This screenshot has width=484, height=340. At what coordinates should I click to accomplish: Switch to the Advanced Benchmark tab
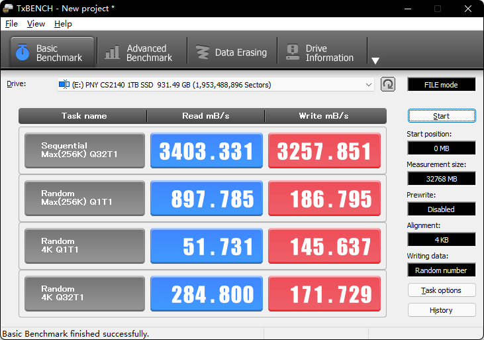[142, 53]
